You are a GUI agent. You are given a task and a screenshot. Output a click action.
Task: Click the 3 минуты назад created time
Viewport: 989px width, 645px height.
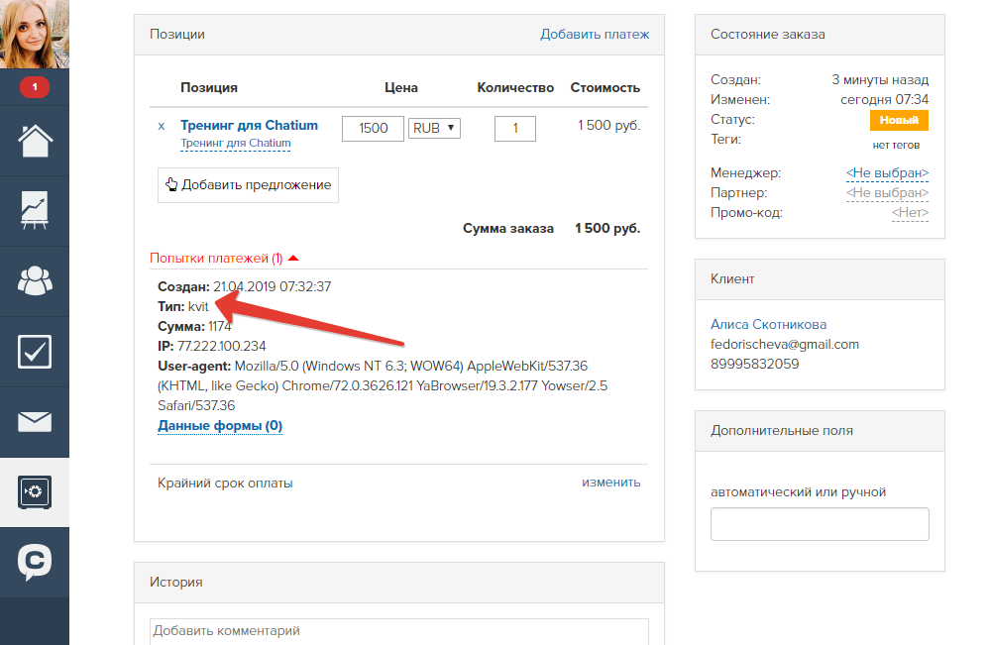click(880, 79)
